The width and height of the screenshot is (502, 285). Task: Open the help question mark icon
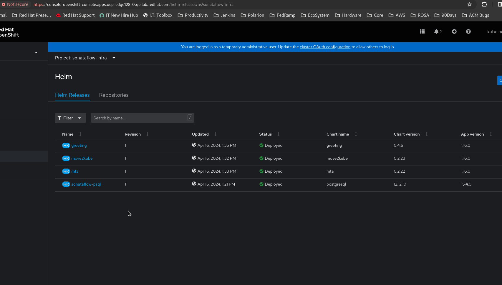point(468,31)
